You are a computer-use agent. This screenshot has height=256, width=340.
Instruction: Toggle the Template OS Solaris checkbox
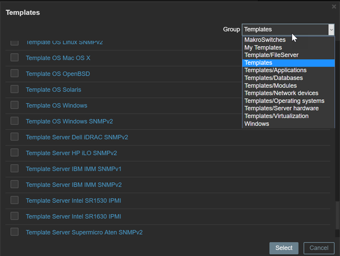tap(15, 90)
